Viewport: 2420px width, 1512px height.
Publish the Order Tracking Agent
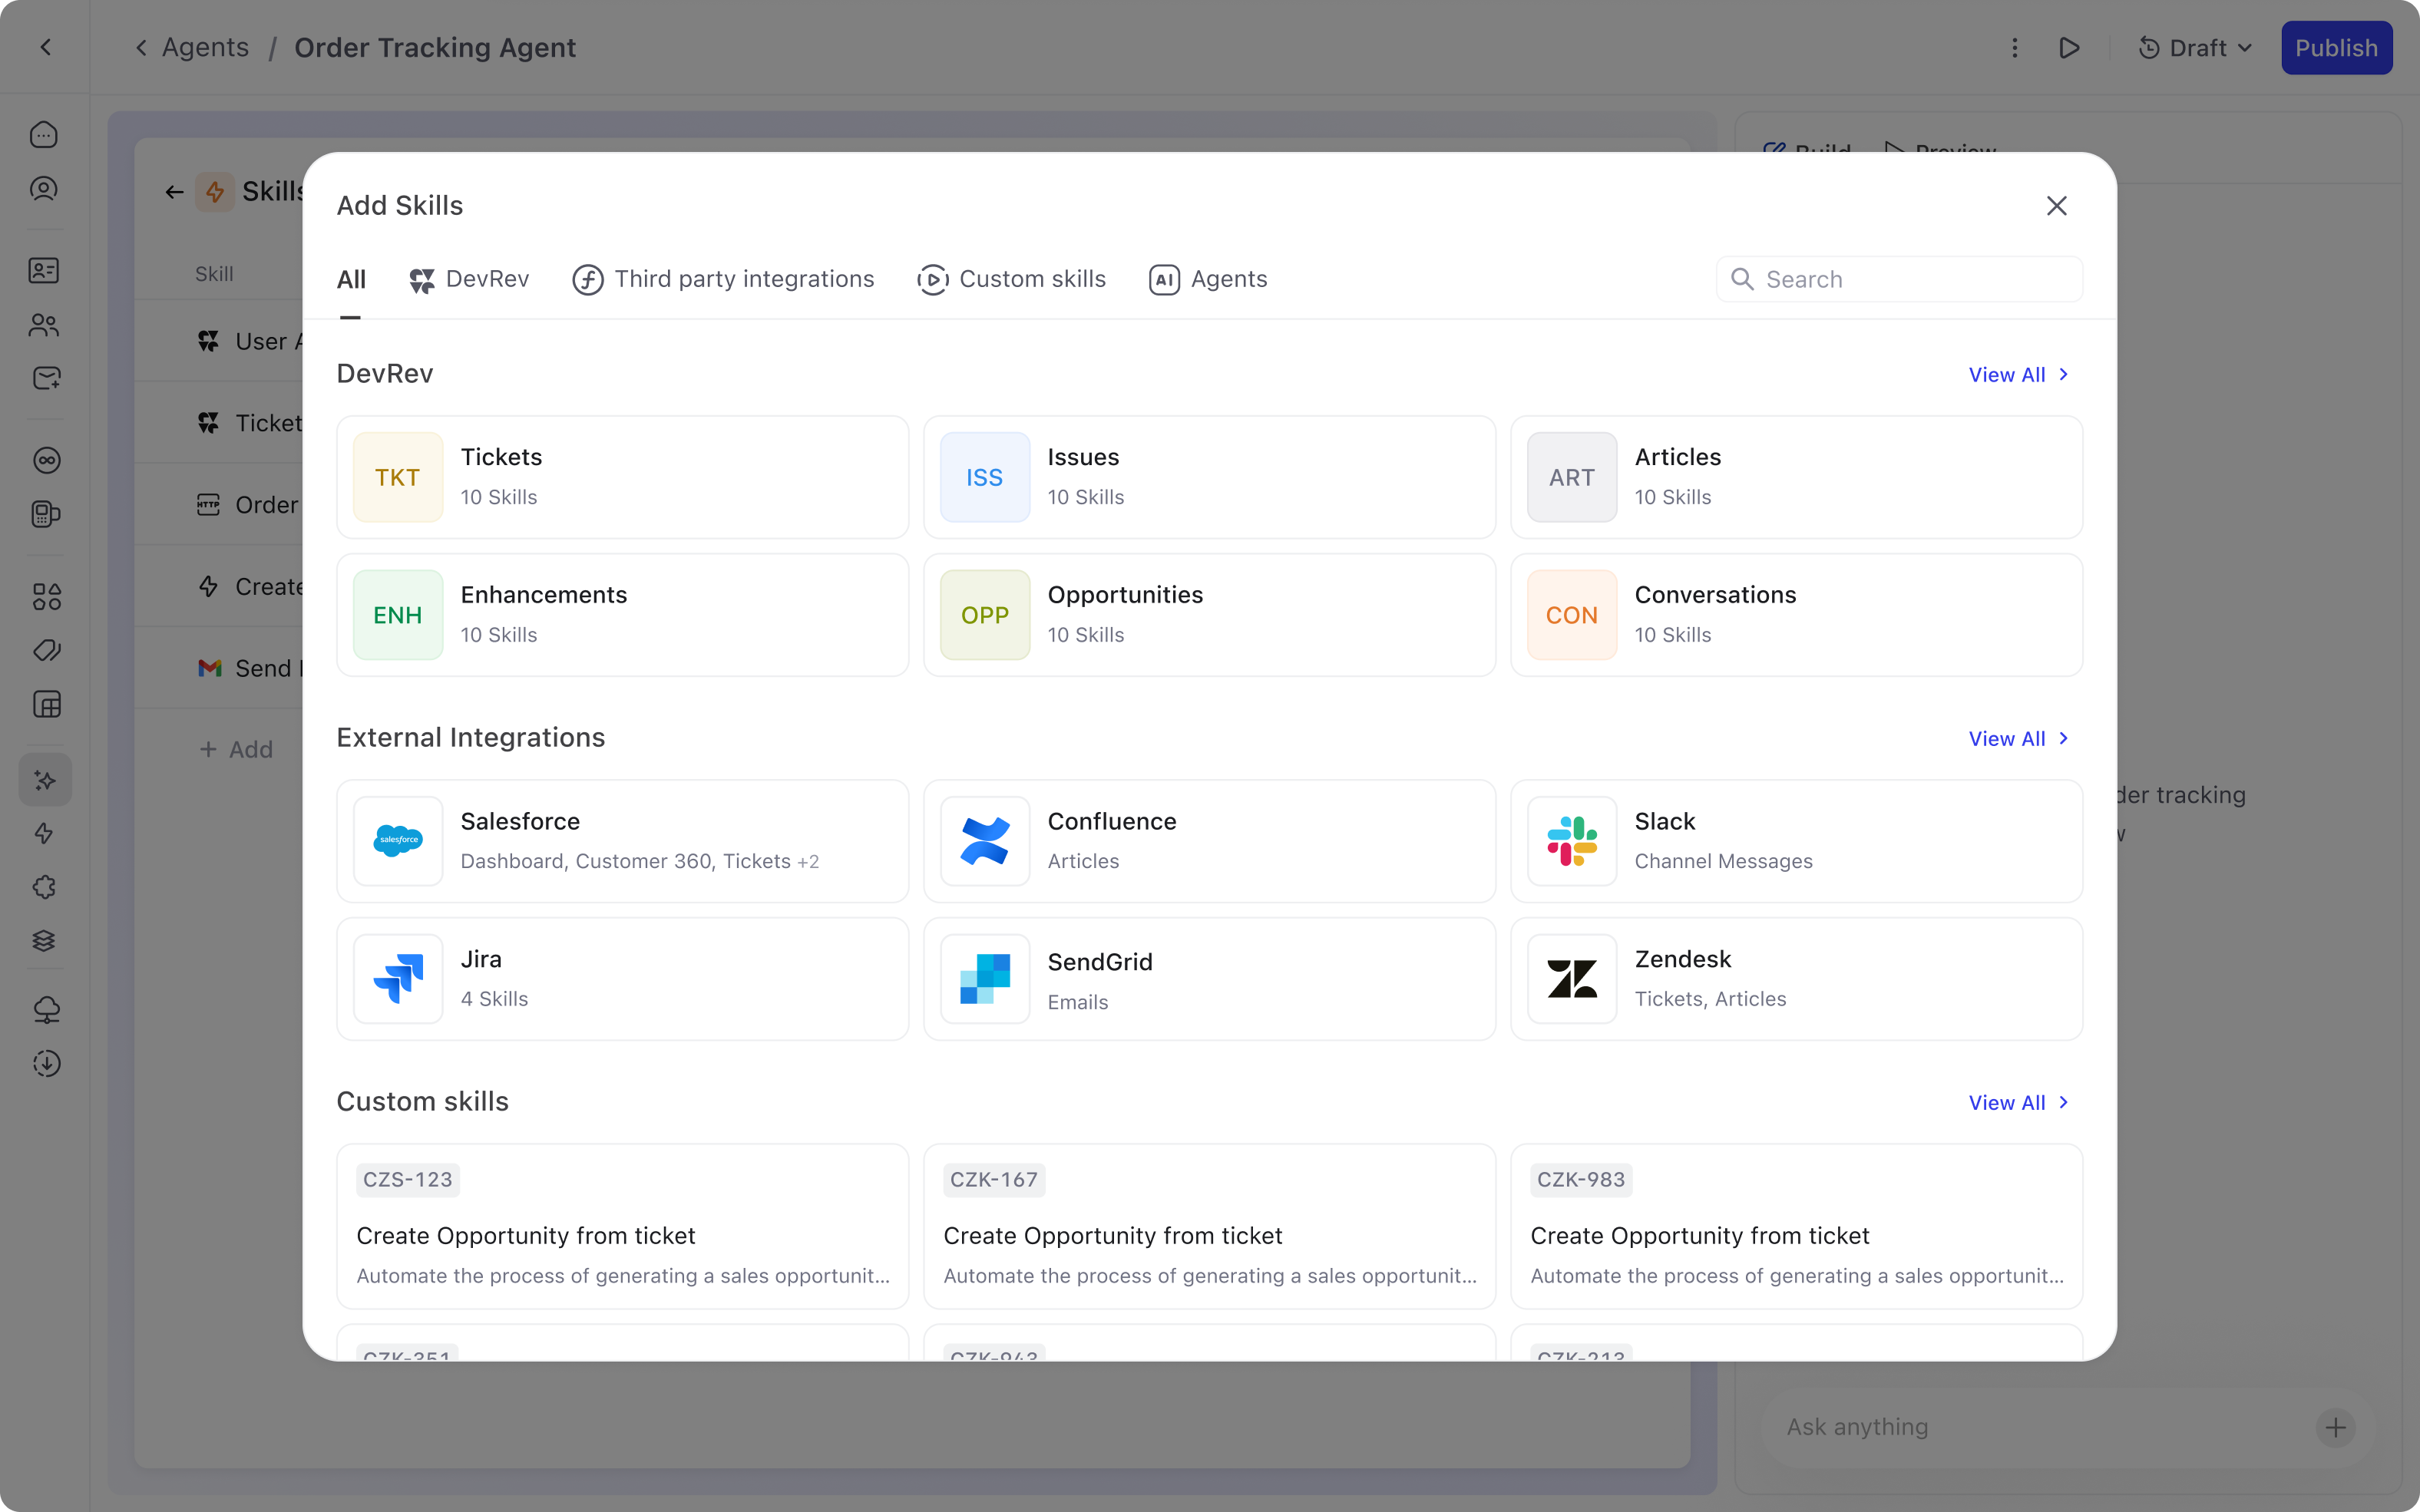(x=2336, y=48)
